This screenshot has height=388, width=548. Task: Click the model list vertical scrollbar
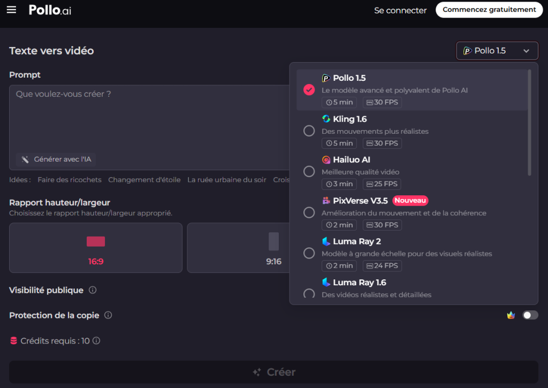529,123
